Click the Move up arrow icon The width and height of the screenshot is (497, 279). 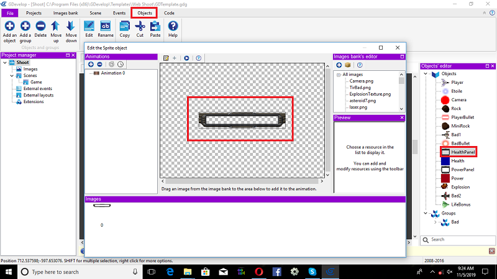(x=56, y=26)
